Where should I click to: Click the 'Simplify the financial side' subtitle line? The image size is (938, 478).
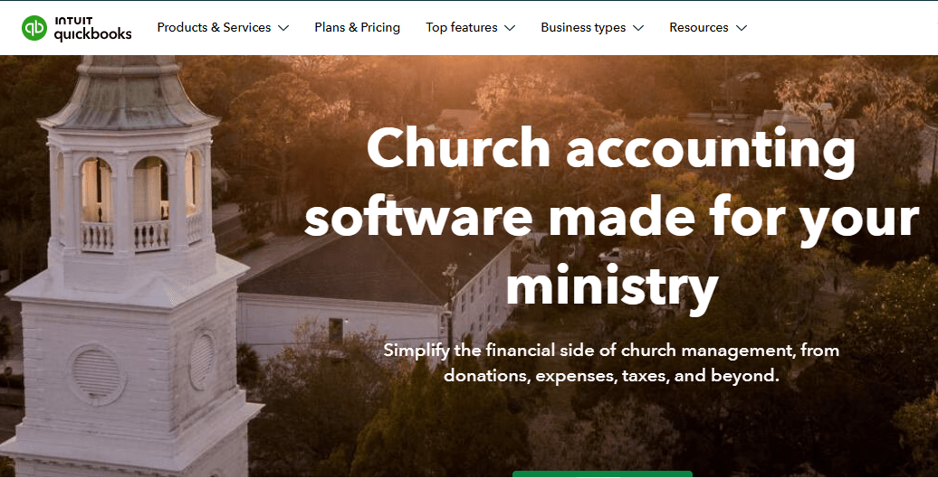[611, 351]
